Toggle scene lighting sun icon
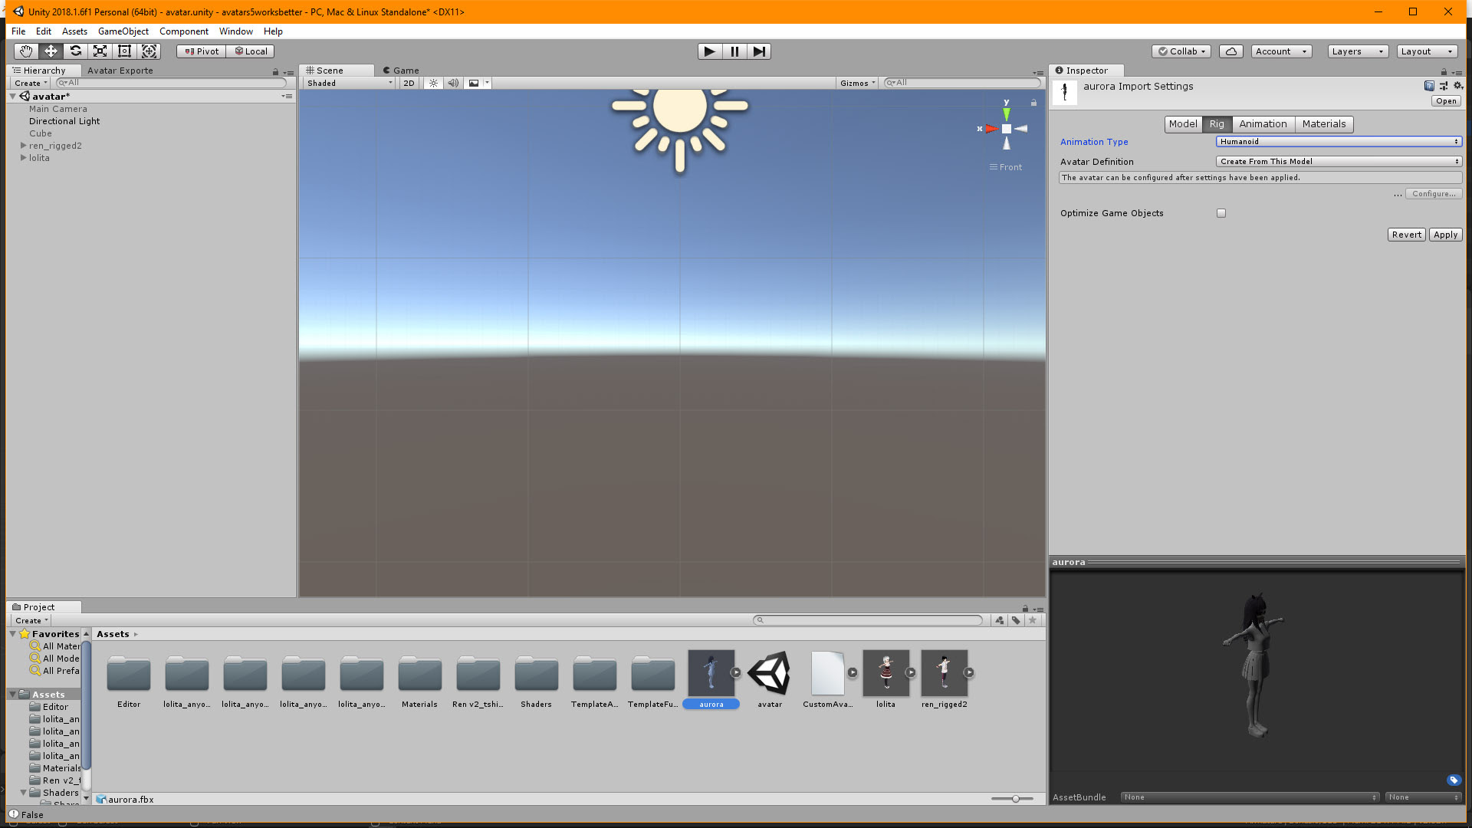This screenshot has width=1472, height=828. (434, 83)
